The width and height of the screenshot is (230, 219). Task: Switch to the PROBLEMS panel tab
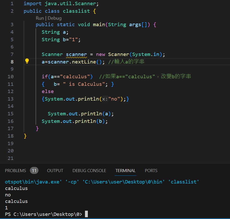pos(16,171)
